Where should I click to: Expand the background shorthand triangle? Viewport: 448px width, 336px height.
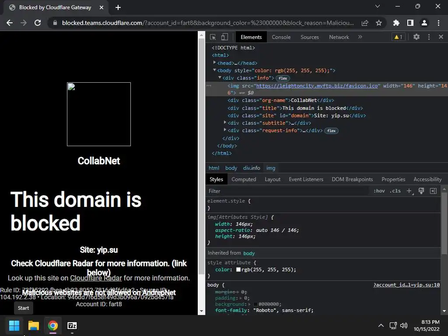[x=249, y=304]
